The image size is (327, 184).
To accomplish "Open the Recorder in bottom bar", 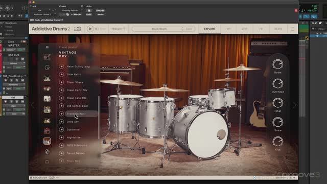I will pos(39,178).
